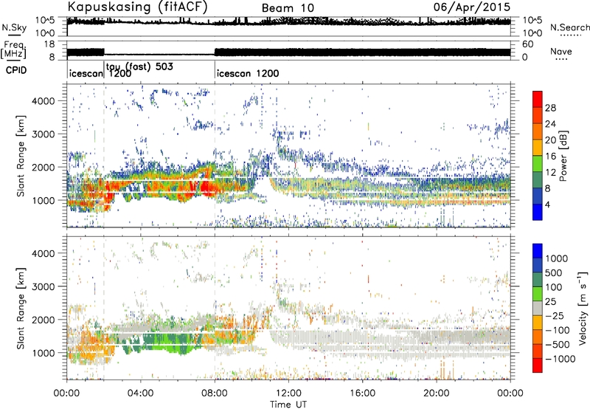Click the "28" tick on the Power colorbar
Screen dimensions: 590x409
[550, 108]
